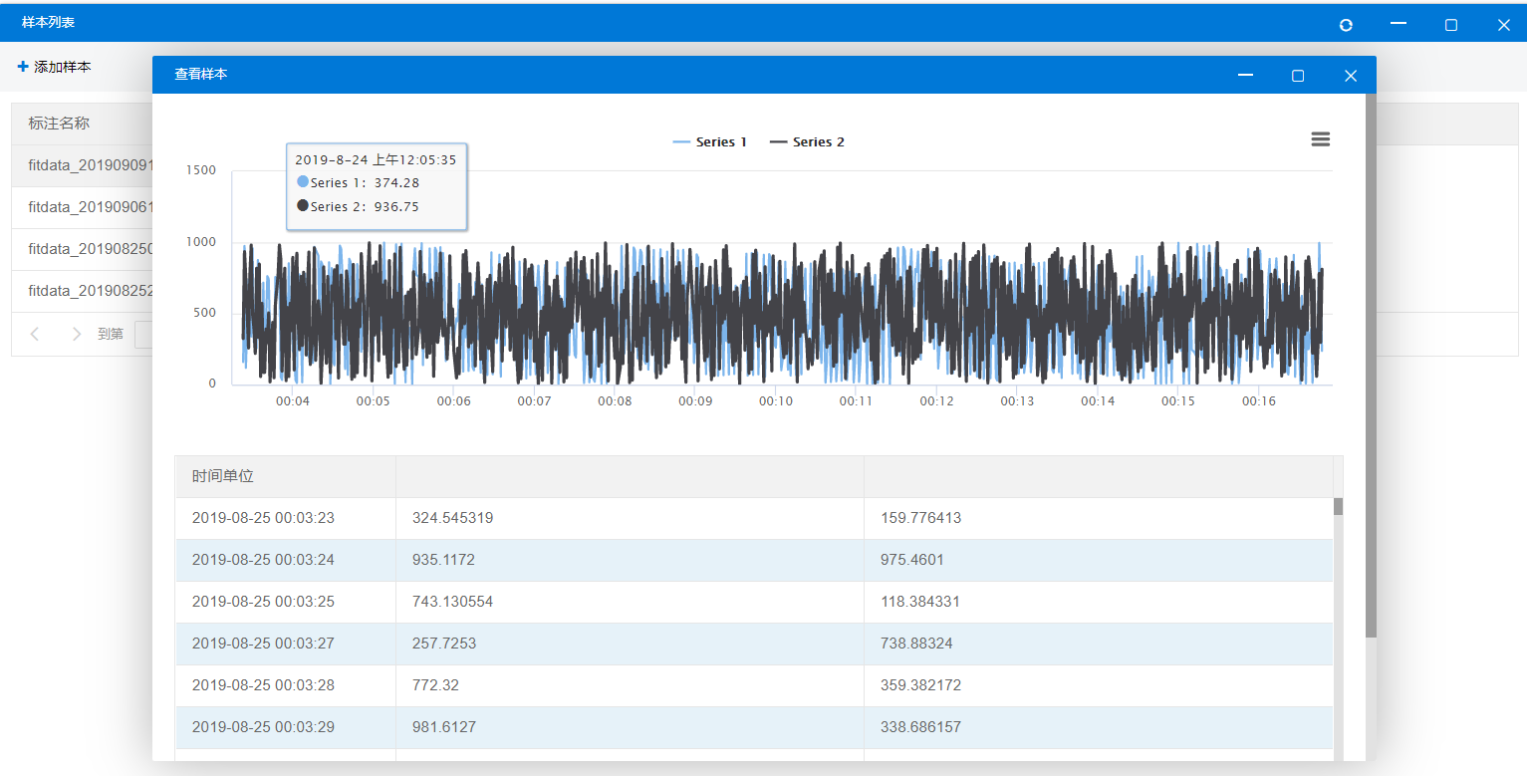Minimize the 查看样本 dialog

(1245, 75)
